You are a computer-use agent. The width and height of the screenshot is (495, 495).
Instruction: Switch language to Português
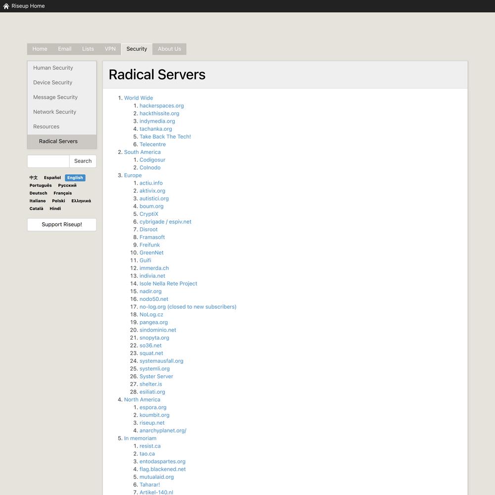pyautogui.click(x=41, y=185)
